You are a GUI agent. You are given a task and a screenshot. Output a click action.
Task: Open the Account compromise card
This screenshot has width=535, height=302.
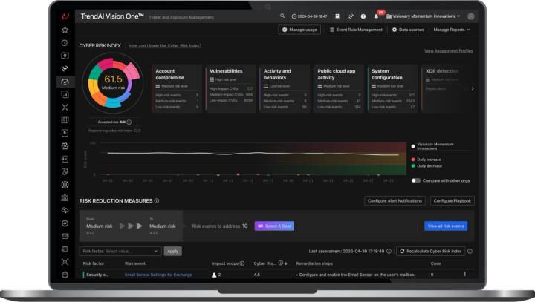tap(176, 88)
